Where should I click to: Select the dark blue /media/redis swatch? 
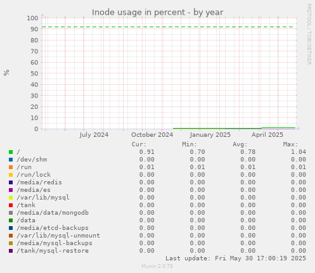click(11, 182)
